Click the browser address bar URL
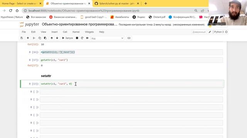 click(84, 11)
